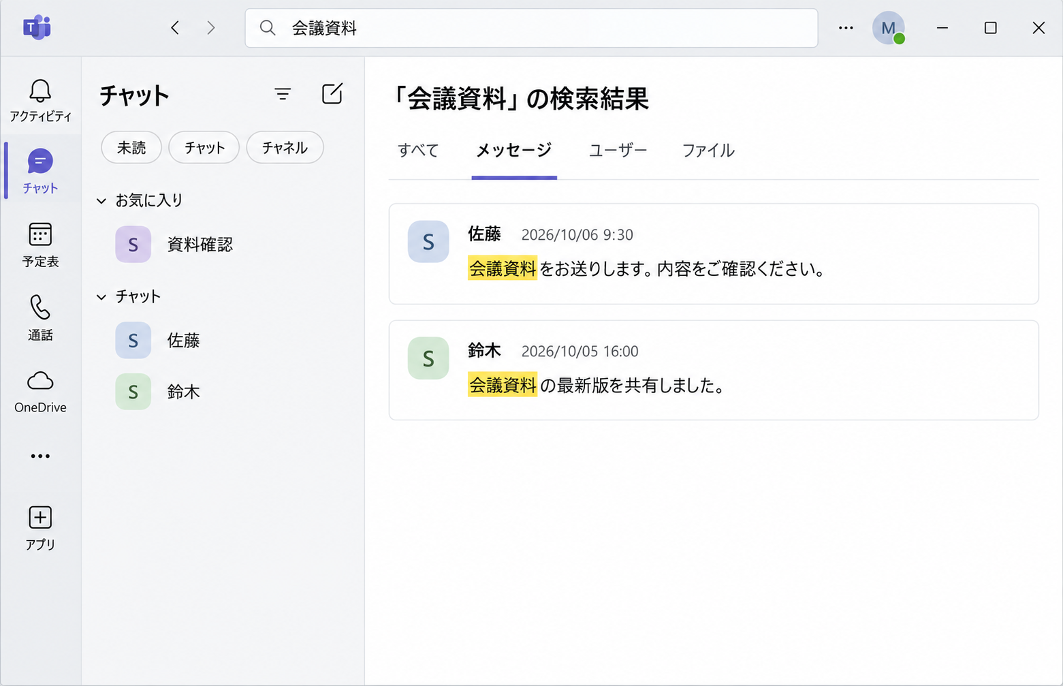Minimize the Teams window
This screenshot has width=1063, height=686.
pos(942,28)
